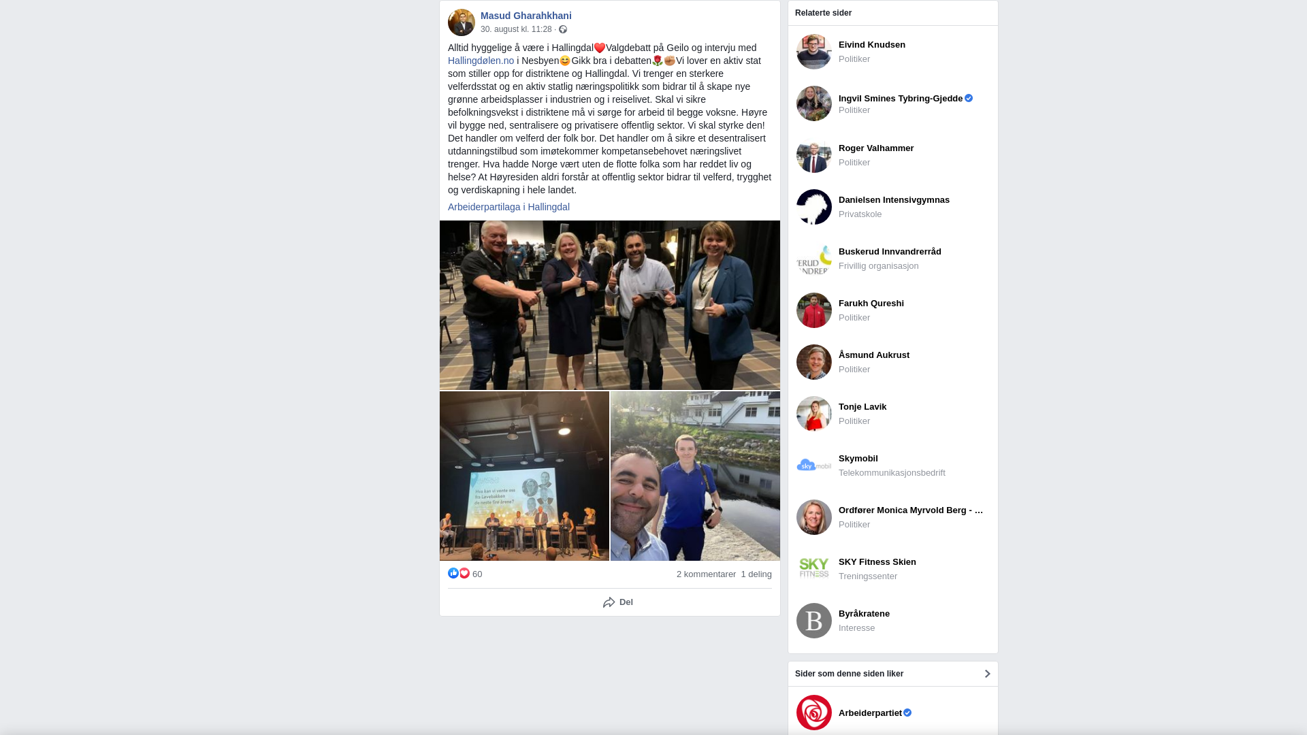Click the Buskerud Innvandrerråd logo
Image resolution: width=1307 pixels, height=735 pixels.
814,259
